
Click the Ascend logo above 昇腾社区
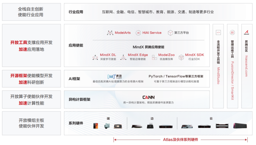coord(246,32)
